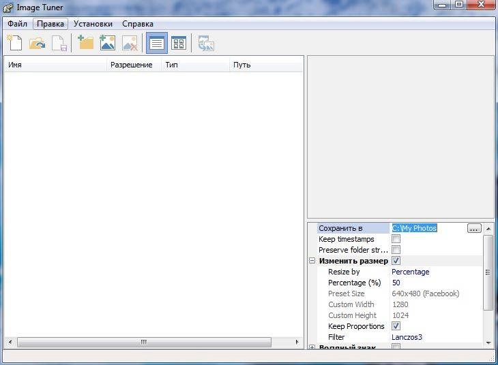The height and width of the screenshot is (365, 498).
Task: Switch to details list view
Action: point(157,43)
